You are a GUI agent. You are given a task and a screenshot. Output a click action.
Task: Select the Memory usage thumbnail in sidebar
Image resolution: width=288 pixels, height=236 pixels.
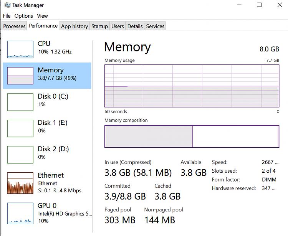(20, 76)
